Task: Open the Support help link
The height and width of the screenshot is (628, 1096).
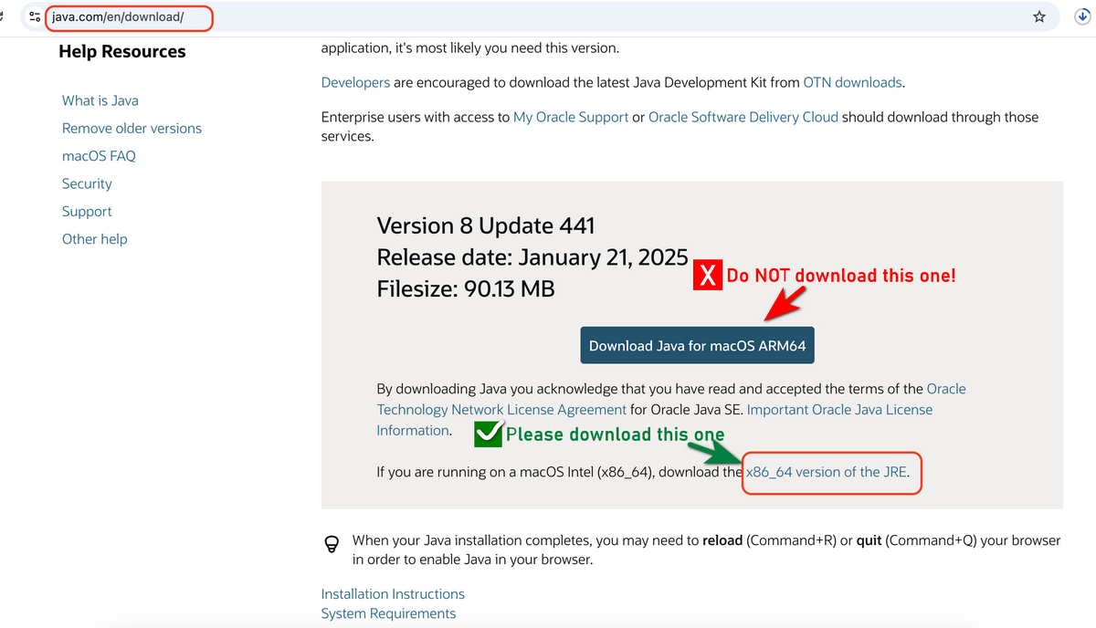Action: [87, 211]
